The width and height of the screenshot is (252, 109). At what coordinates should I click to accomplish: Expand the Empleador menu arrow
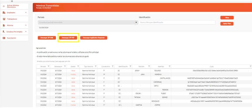(x=26, y=13)
